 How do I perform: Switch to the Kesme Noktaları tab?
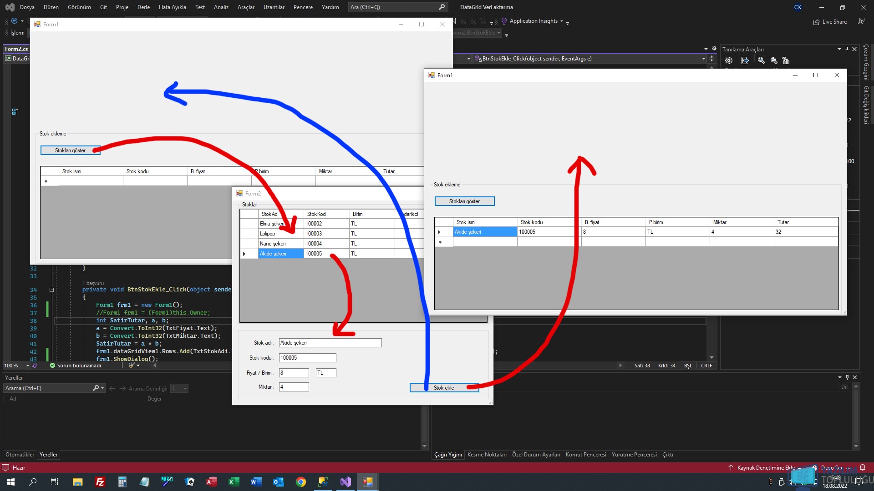click(487, 455)
